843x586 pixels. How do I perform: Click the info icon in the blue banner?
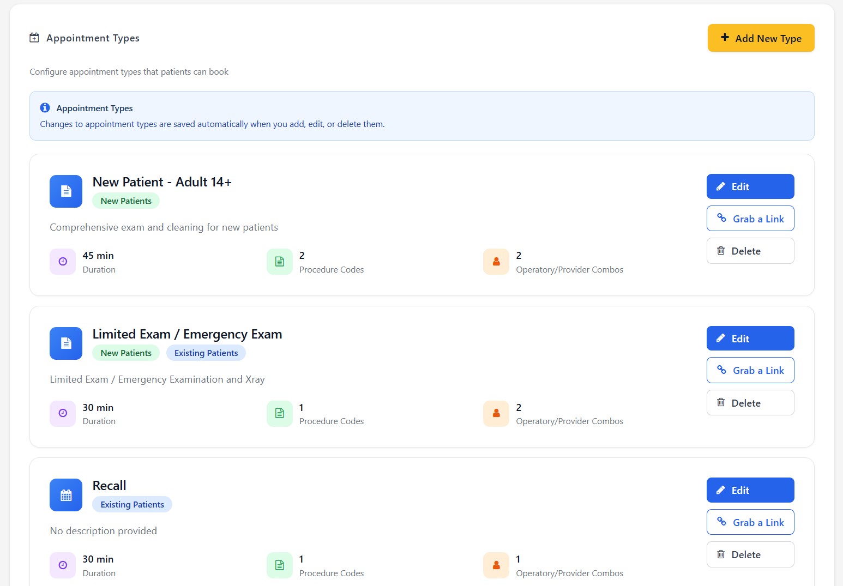(45, 108)
